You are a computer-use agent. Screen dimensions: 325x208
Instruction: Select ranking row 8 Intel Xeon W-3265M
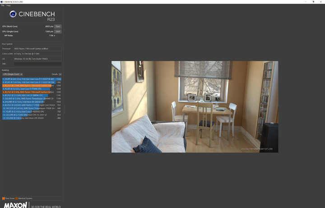32,102
